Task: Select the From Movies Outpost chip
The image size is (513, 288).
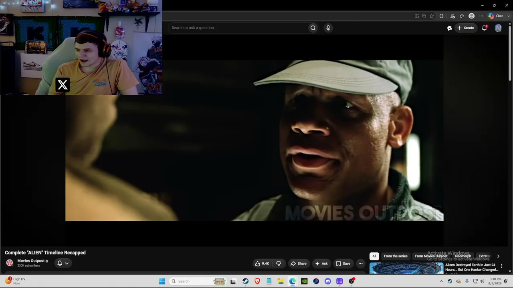Action: (x=431, y=256)
